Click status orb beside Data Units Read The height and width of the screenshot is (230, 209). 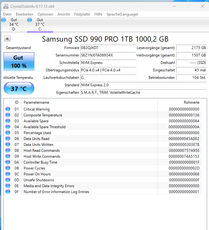tap(8, 138)
